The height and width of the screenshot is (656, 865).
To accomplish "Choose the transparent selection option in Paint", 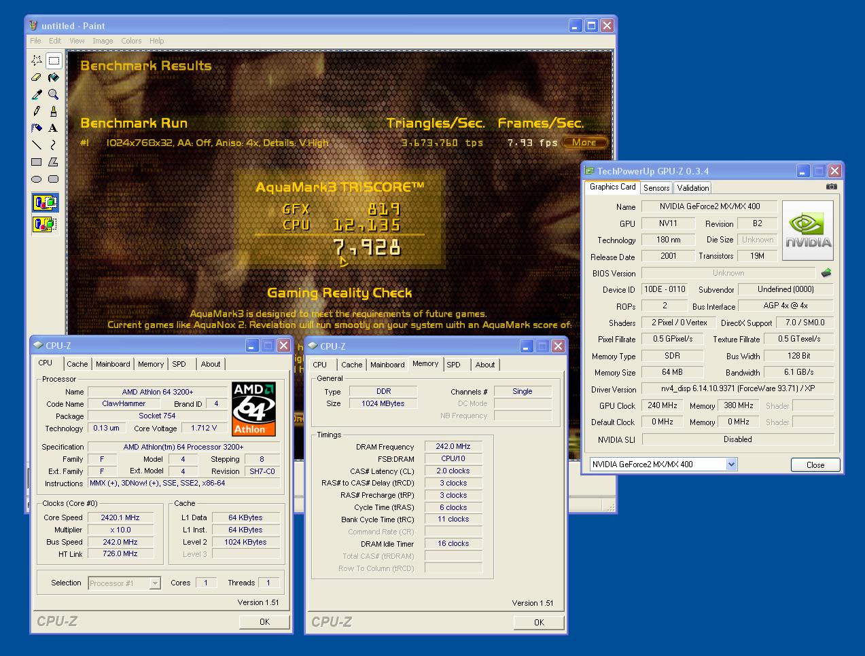I will coord(45,223).
